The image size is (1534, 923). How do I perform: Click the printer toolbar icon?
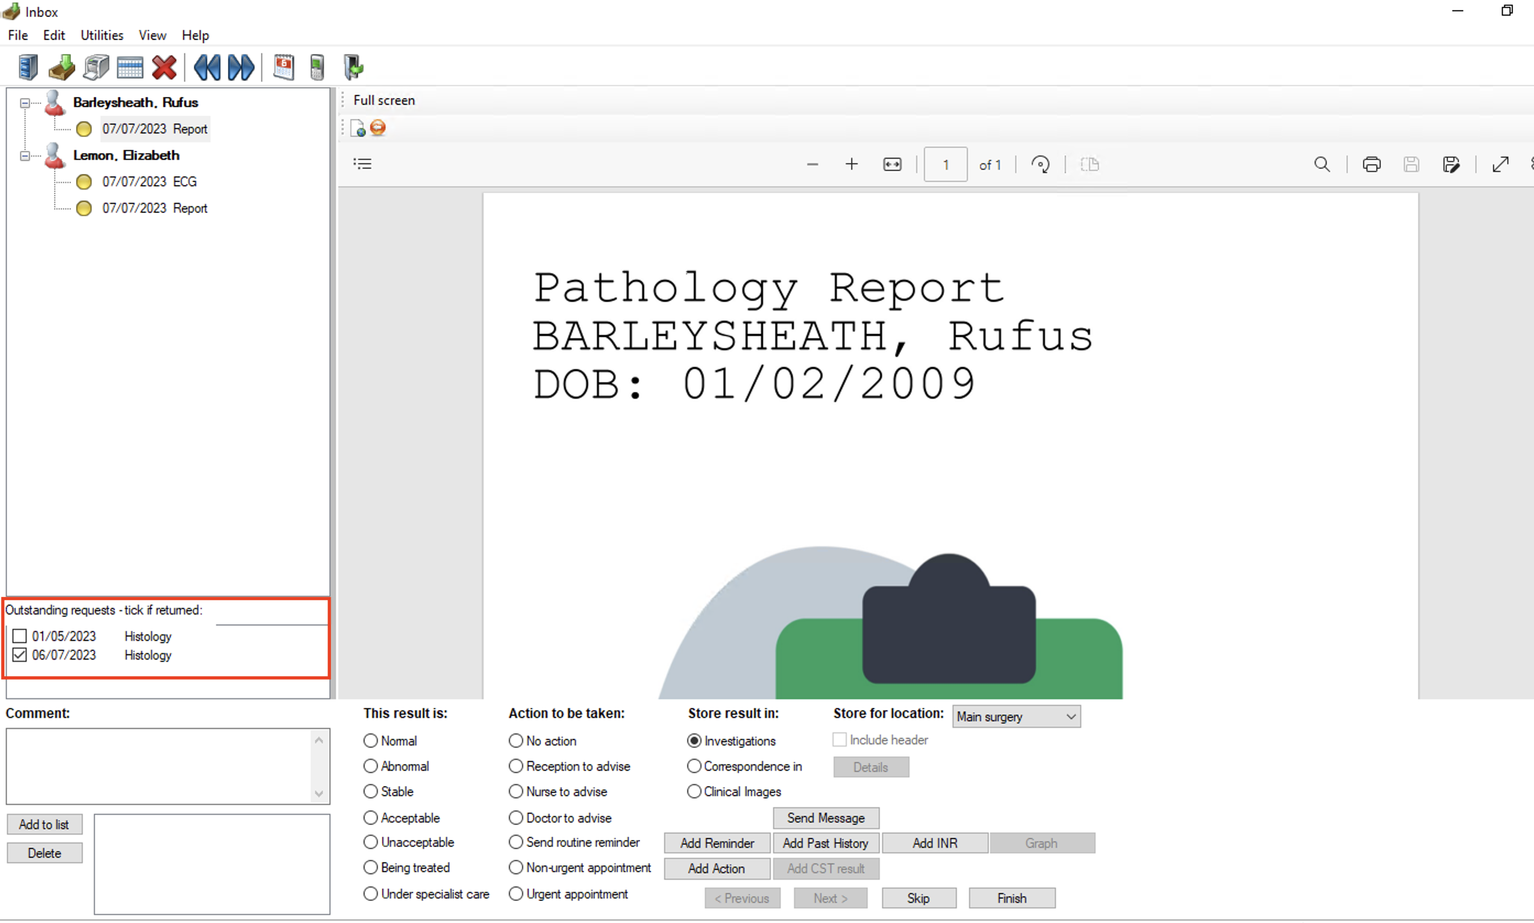click(x=96, y=67)
